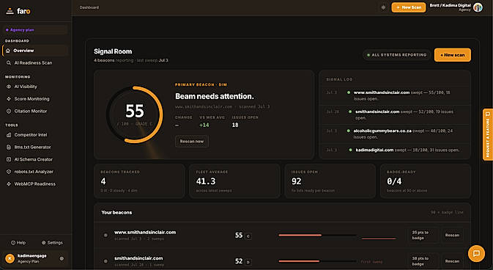This screenshot has height=270, width=493.
Task: Open Competitor Intel tool
Action: 35,134
